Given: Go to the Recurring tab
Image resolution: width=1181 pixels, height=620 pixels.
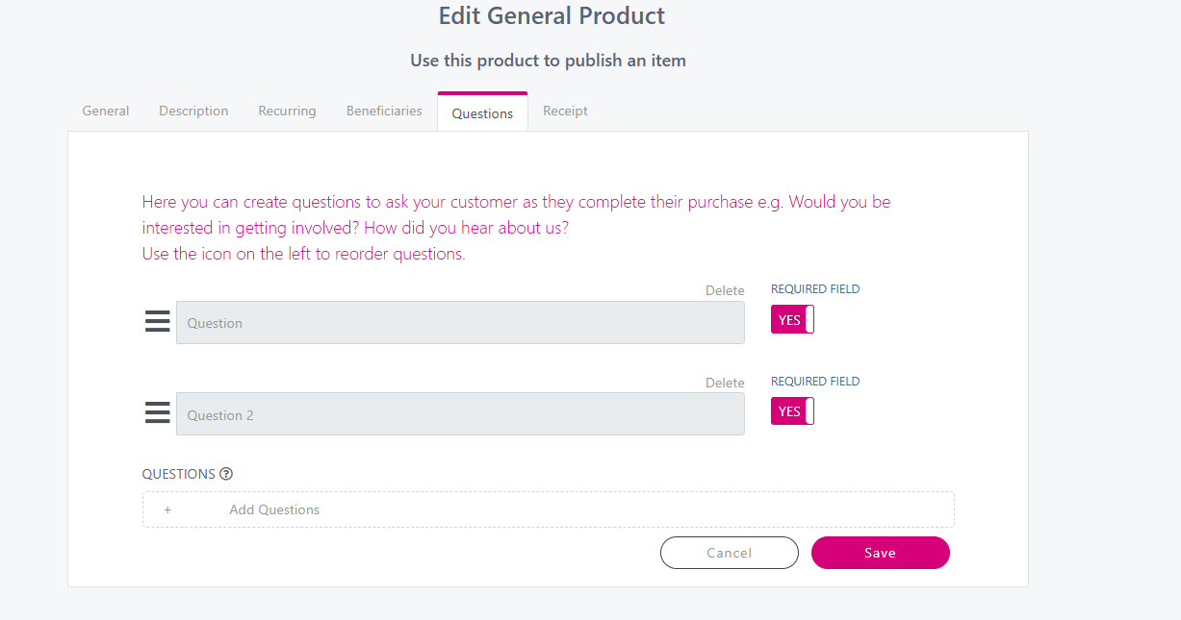Looking at the screenshot, I should click(287, 112).
